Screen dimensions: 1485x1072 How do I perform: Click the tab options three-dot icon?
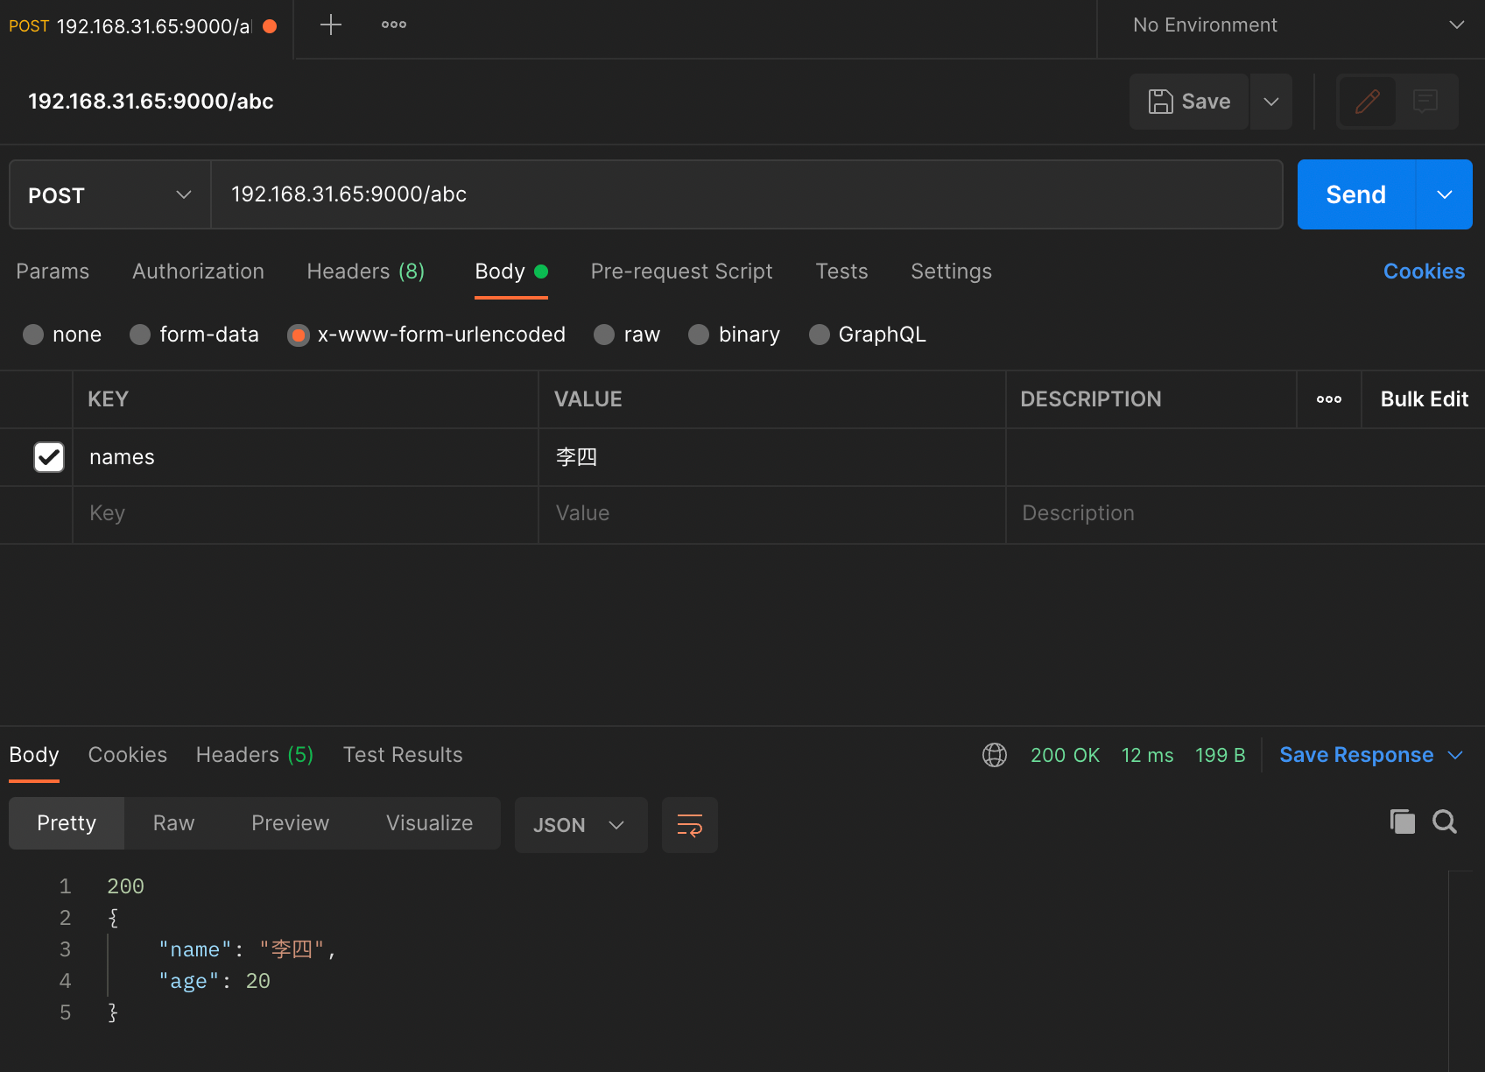point(394,25)
